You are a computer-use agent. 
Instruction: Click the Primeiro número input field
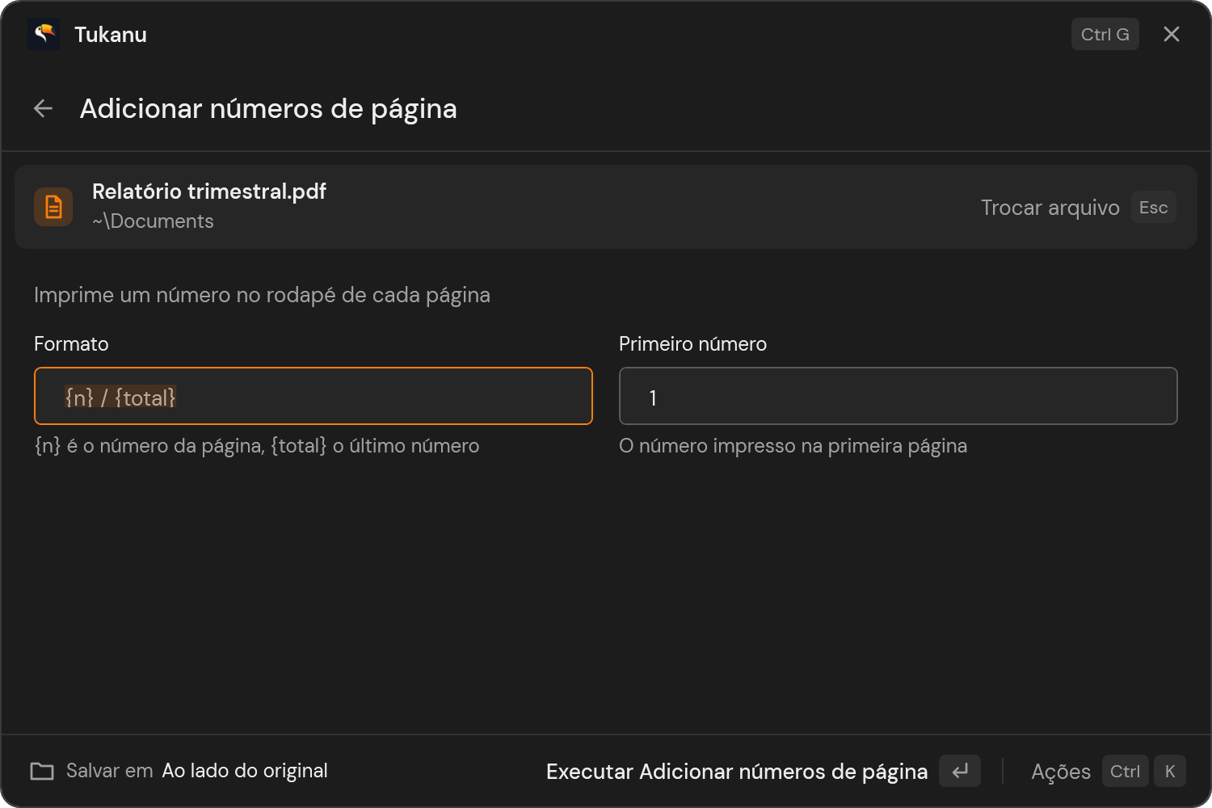[x=898, y=396]
